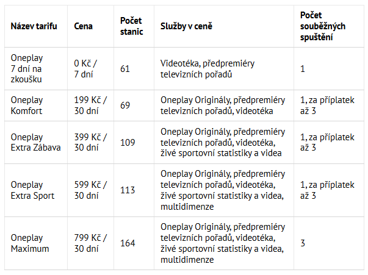This screenshot has height=275, width=368.
Task: Click the '399 Kč / 30 dní' price
Action: [x=90, y=142]
